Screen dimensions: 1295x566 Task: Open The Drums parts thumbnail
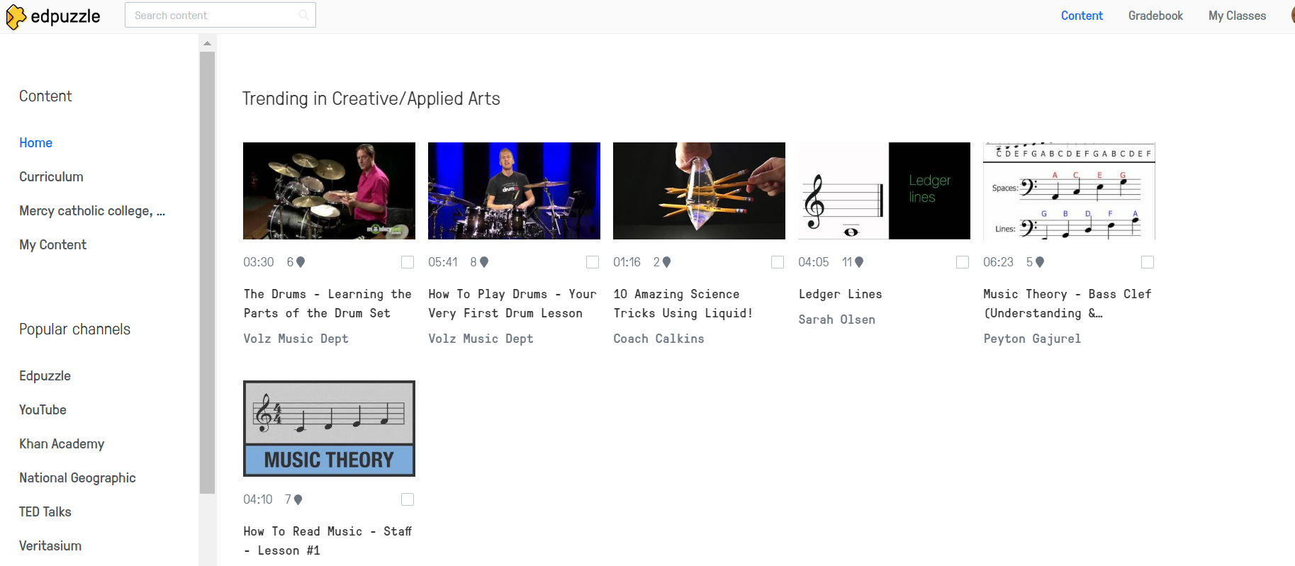pos(329,191)
